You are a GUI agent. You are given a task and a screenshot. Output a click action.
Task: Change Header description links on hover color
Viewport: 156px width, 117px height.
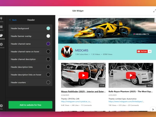[x=48, y=75]
